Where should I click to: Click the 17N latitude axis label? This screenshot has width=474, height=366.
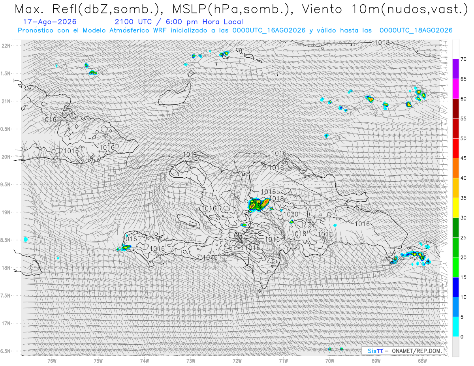coord(7,323)
